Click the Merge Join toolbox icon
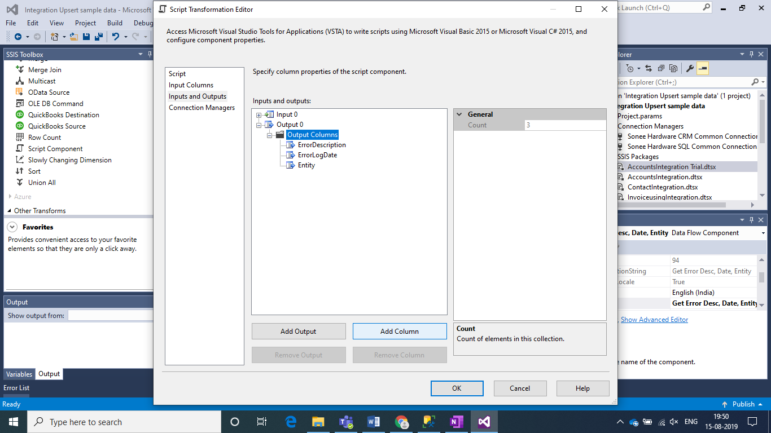This screenshot has width=771, height=433. [x=20, y=70]
